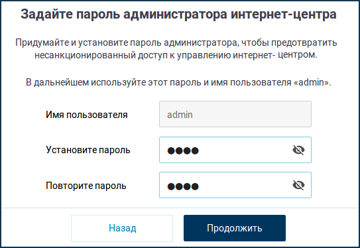Click the heading Задайте пароль администратора интернет-центра
The height and width of the screenshot is (248, 360).
[178, 14]
